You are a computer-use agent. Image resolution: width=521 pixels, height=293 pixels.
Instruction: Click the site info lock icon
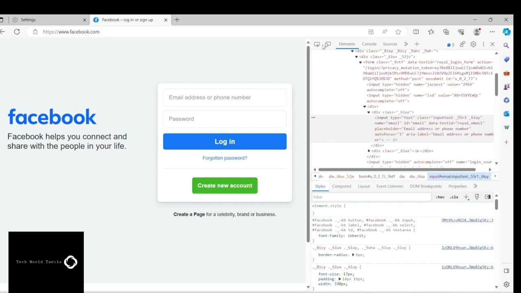point(35,32)
